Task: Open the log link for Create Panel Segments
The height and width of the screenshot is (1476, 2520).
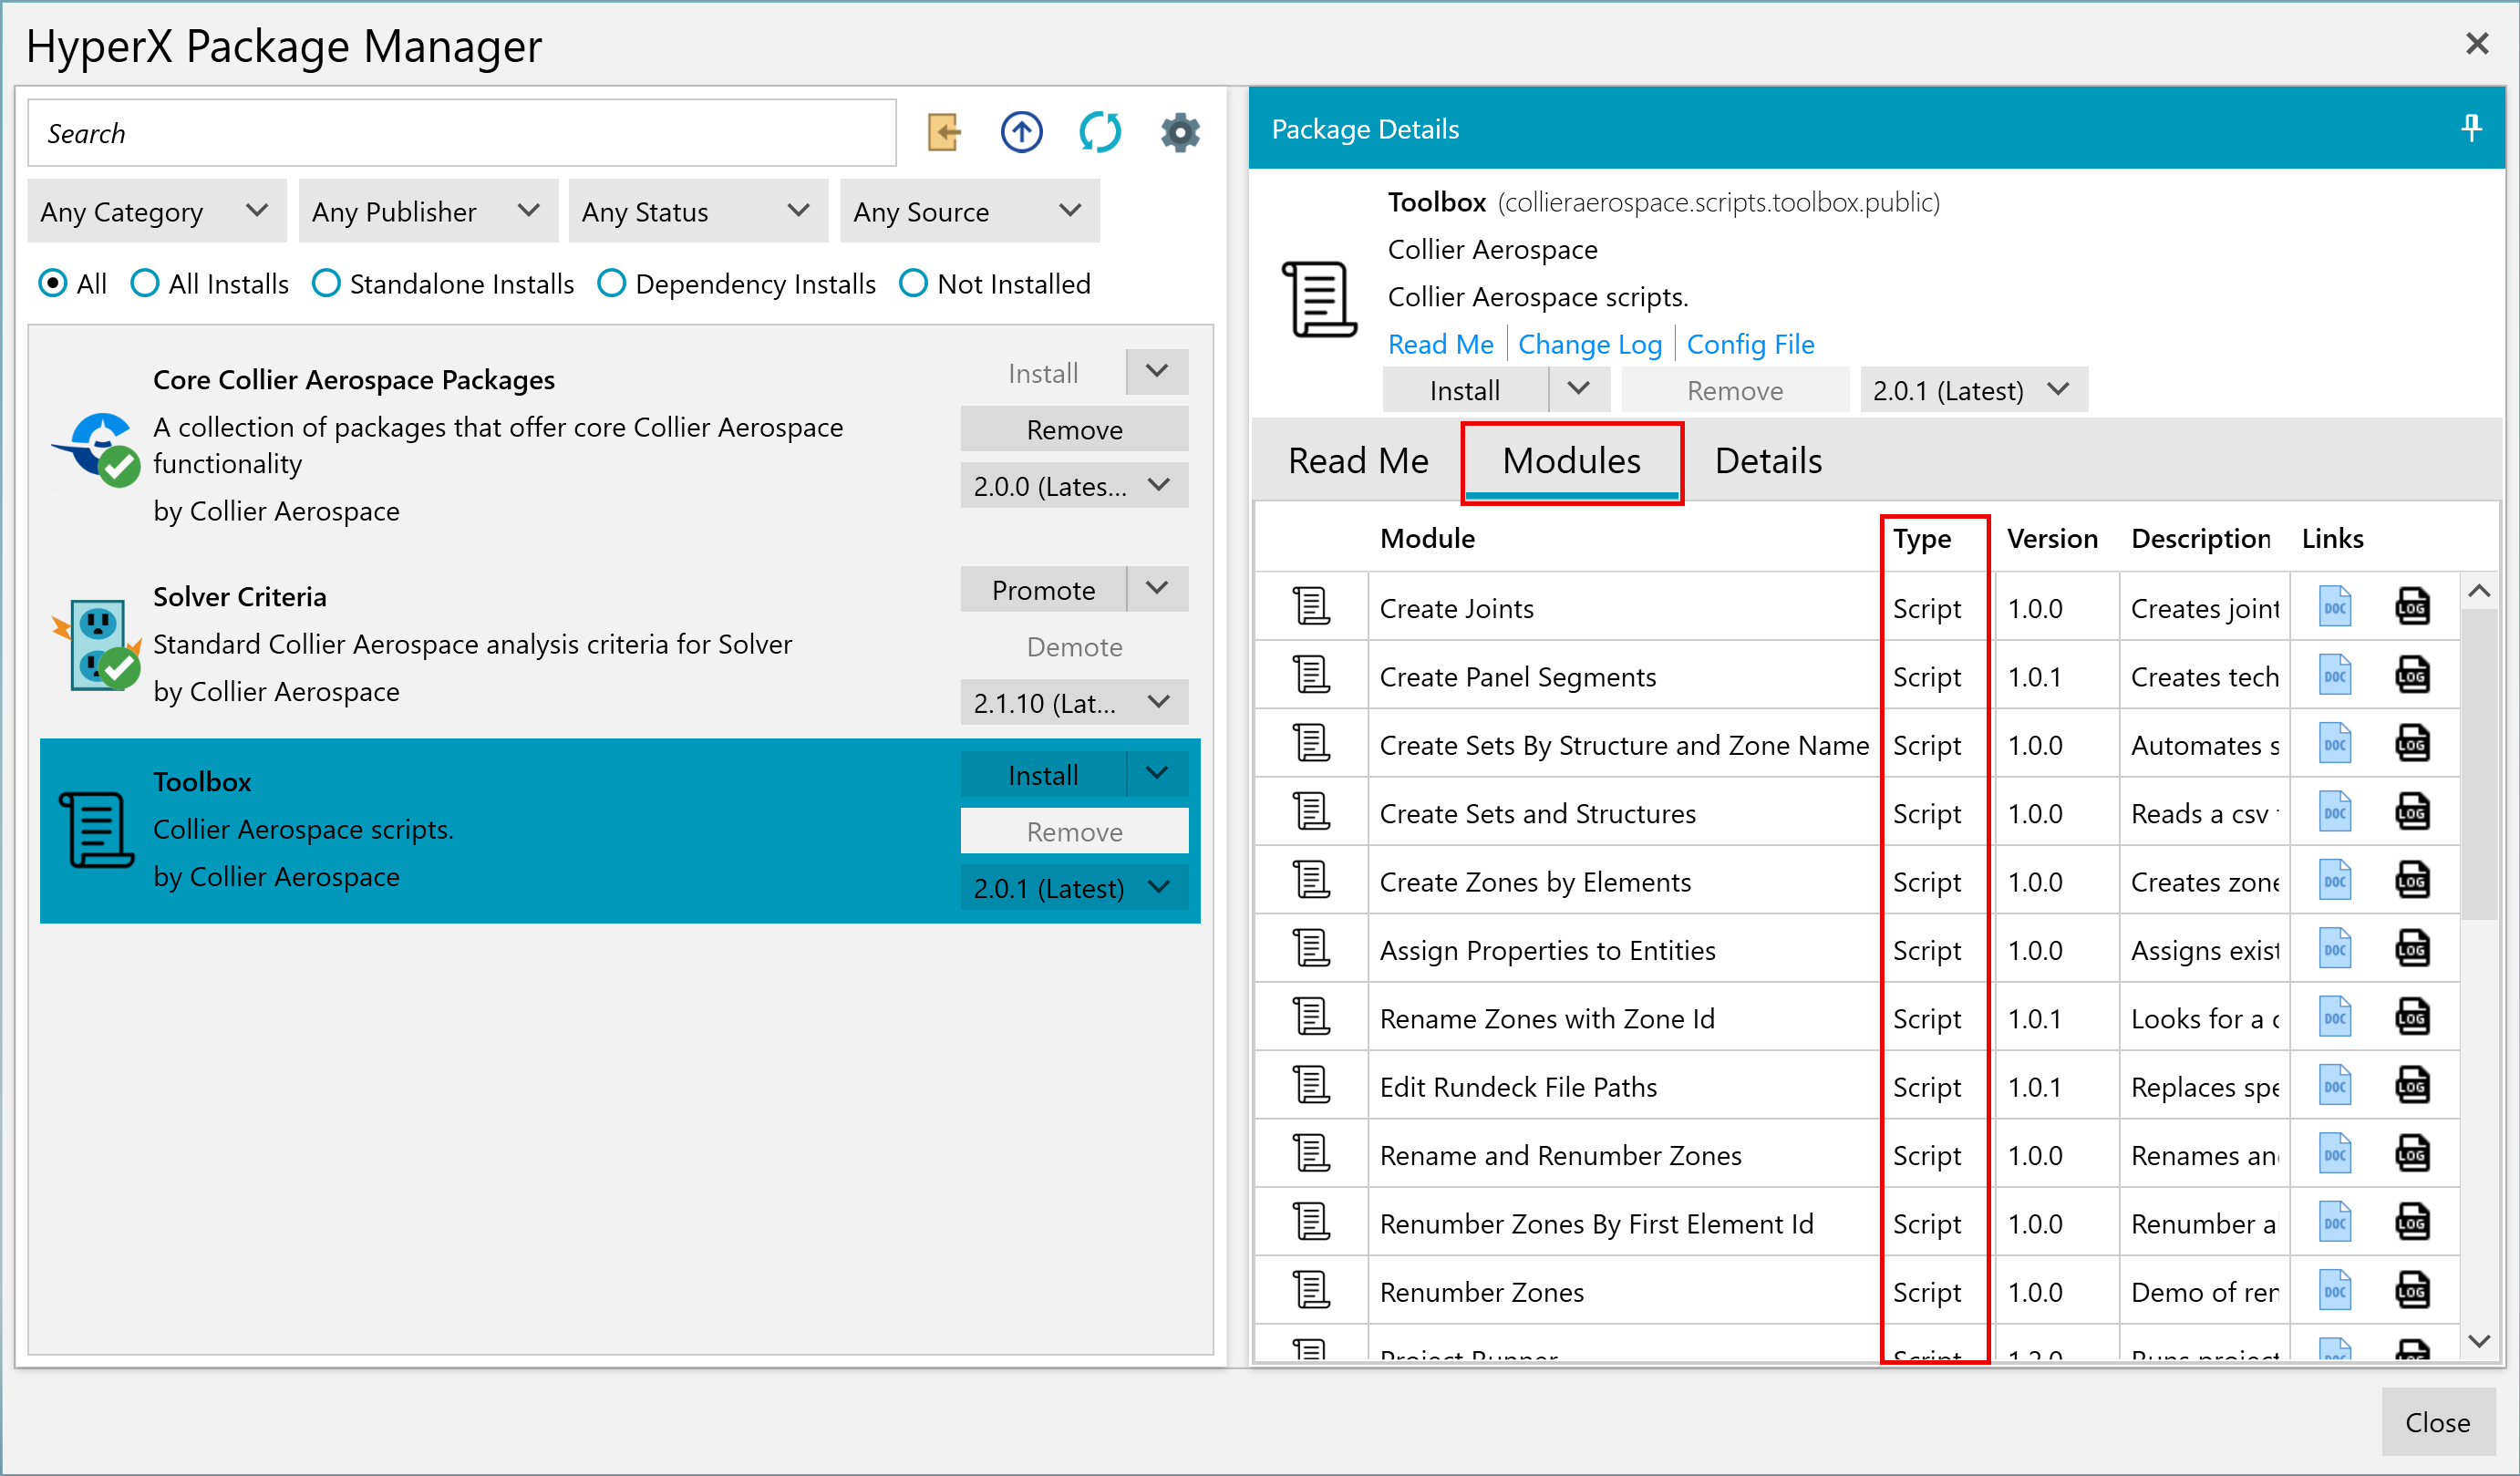Action: (x=2412, y=676)
